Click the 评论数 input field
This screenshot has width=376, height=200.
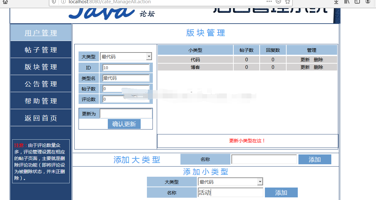(x=126, y=99)
